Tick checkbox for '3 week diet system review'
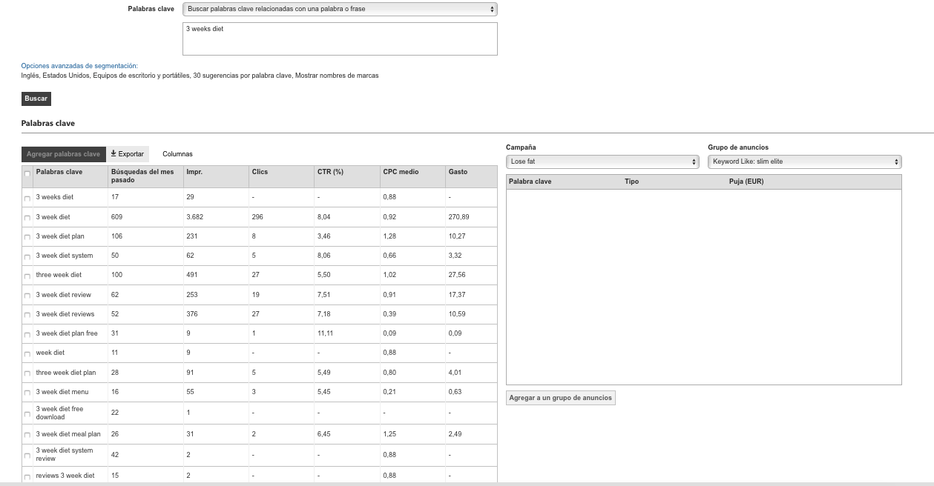This screenshot has width=934, height=486. [x=27, y=455]
